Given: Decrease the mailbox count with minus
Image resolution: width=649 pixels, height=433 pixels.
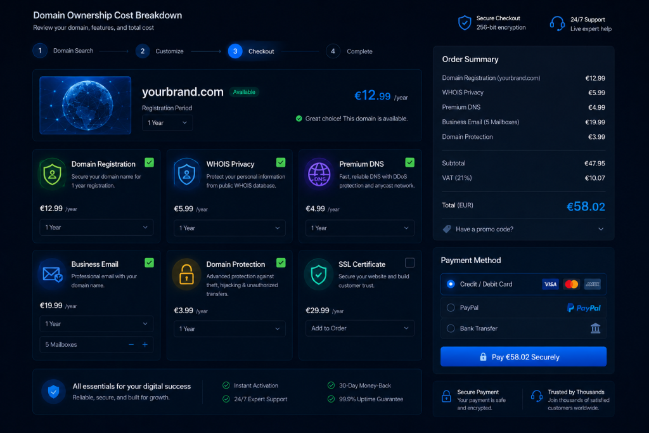Looking at the screenshot, I should 131,344.
